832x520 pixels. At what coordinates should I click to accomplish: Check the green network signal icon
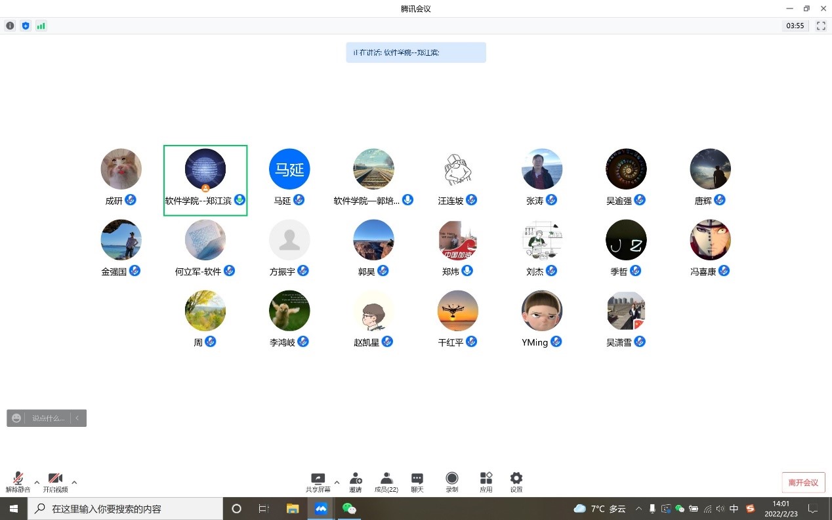pyautogui.click(x=41, y=26)
